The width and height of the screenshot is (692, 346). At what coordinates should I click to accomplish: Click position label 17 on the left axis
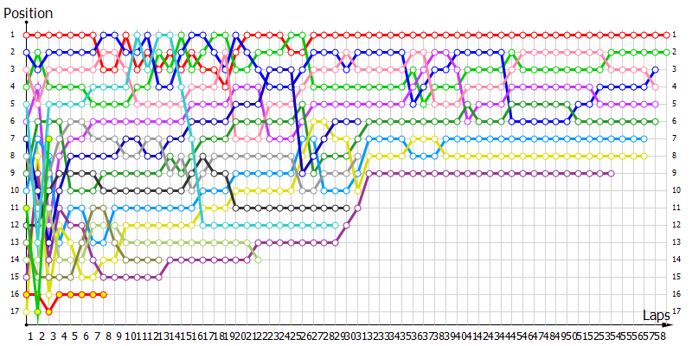point(13,311)
